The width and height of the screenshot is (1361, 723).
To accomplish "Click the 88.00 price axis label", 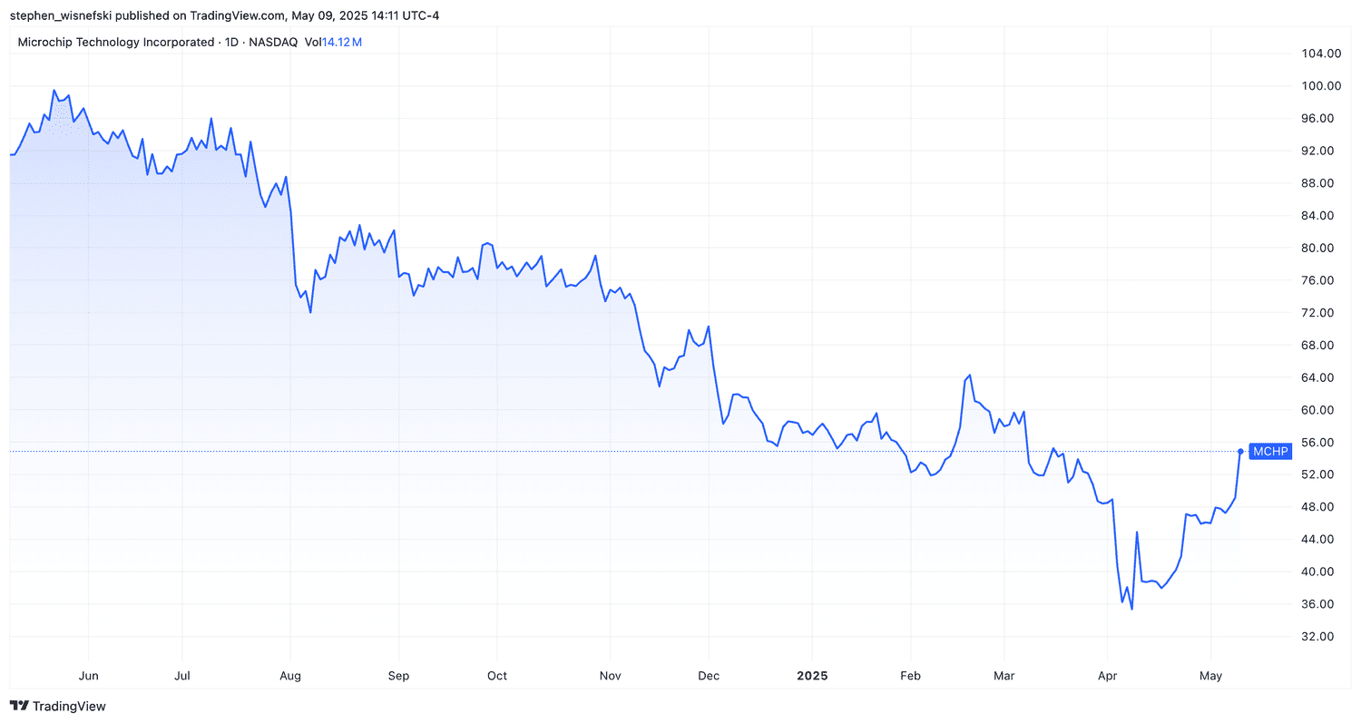I will tap(1319, 183).
